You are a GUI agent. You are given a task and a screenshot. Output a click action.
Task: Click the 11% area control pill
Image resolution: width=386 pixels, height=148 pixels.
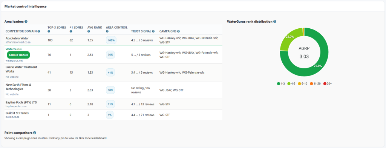[110, 104]
